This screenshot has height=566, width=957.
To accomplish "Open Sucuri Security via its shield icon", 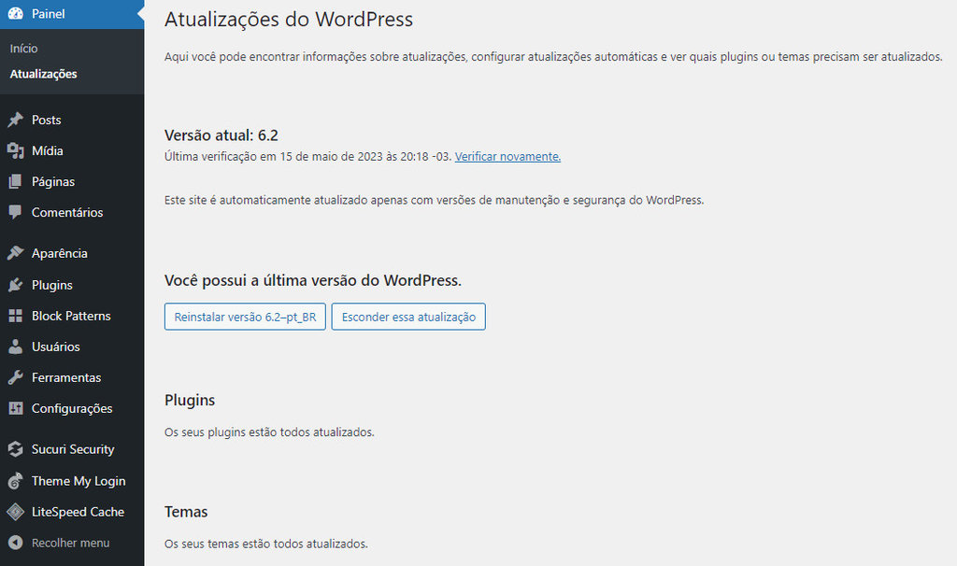I will point(16,449).
